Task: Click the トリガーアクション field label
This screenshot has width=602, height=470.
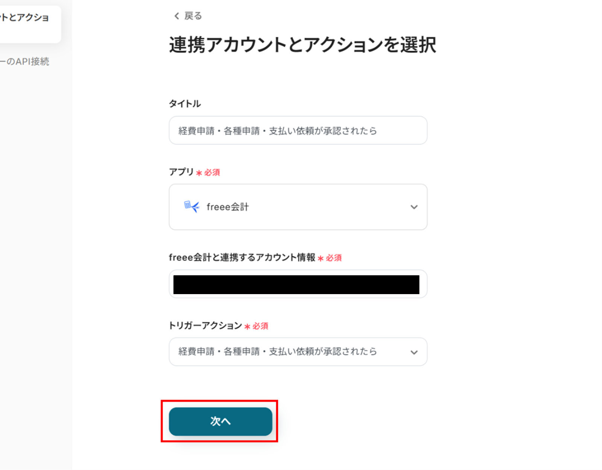Action: coord(205,326)
